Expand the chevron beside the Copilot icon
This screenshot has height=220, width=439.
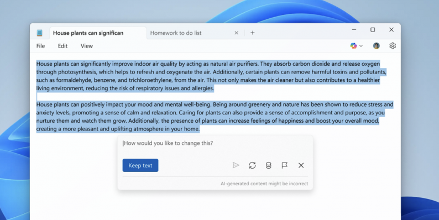point(361,46)
